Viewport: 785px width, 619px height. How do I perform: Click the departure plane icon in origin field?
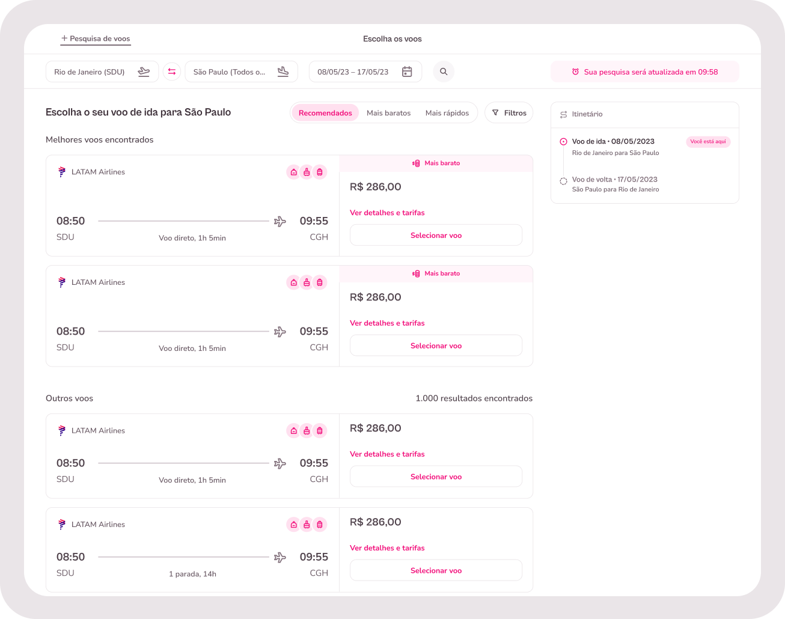point(144,72)
